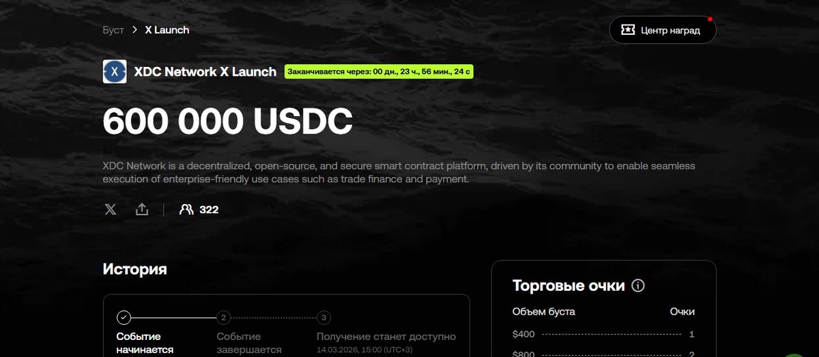
Task: Click the share icon
Action: (142, 210)
